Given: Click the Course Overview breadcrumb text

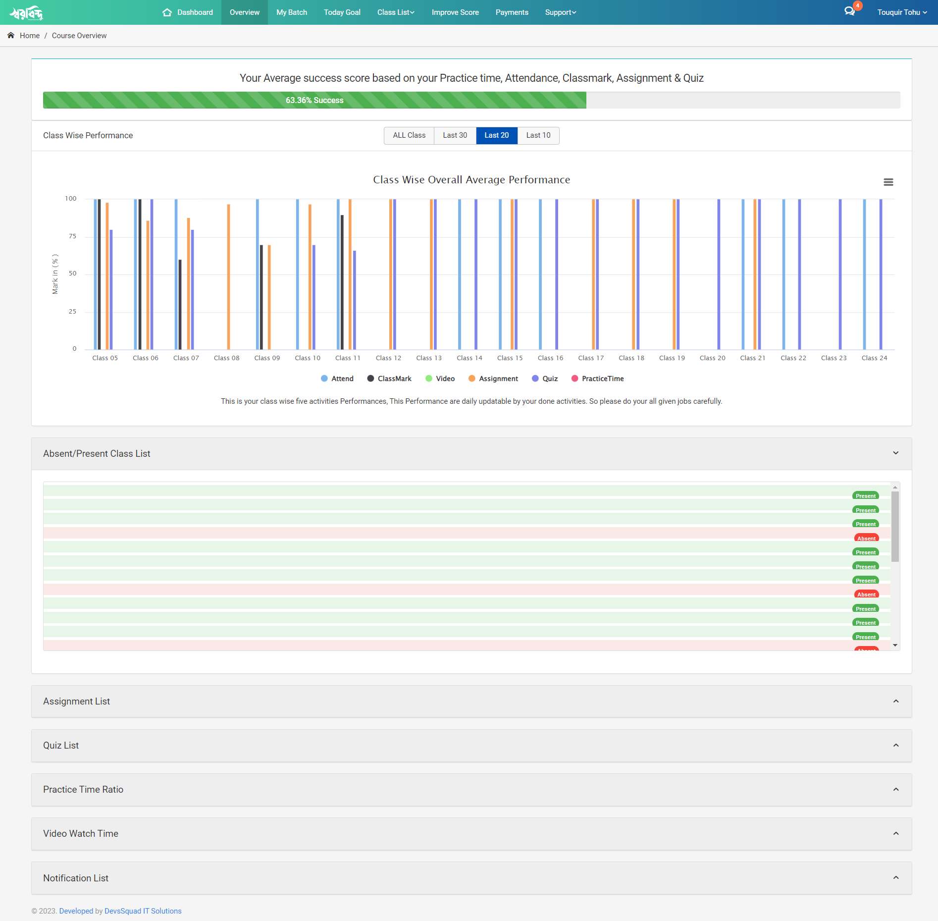Looking at the screenshot, I should tap(79, 36).
